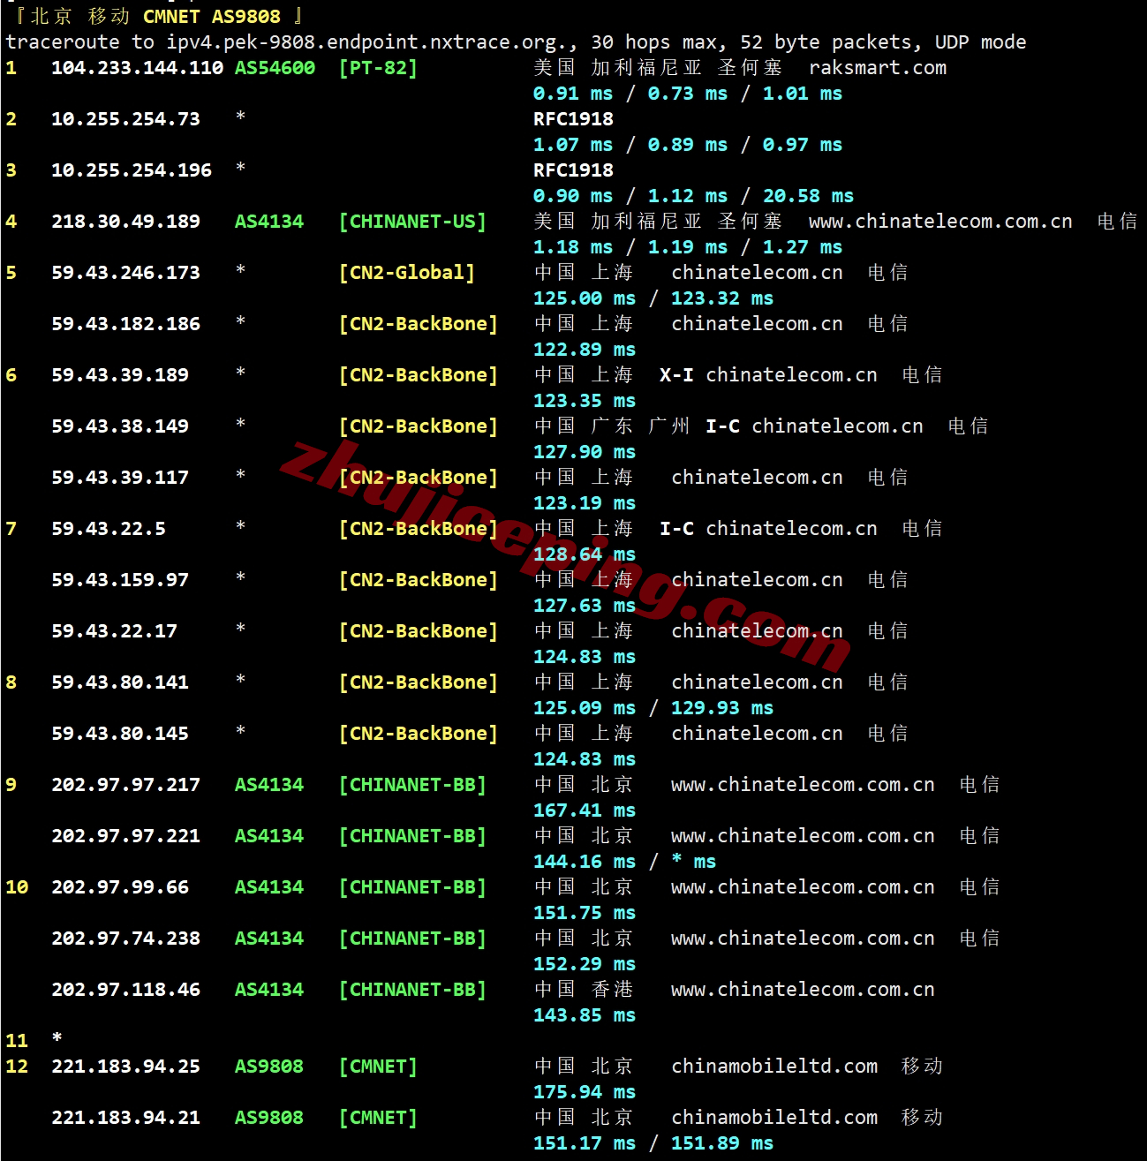Click the 151.75 ms latency value
This screenshot has height=1161, width=1147.
pos(585,913)
